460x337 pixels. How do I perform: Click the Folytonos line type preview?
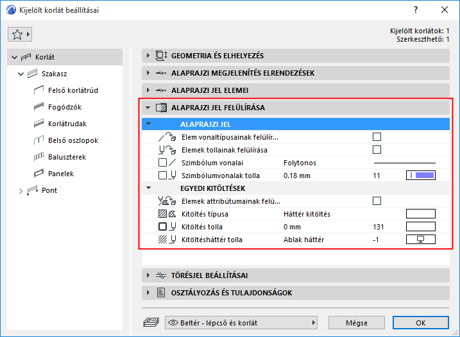click(x=405, y=163)
